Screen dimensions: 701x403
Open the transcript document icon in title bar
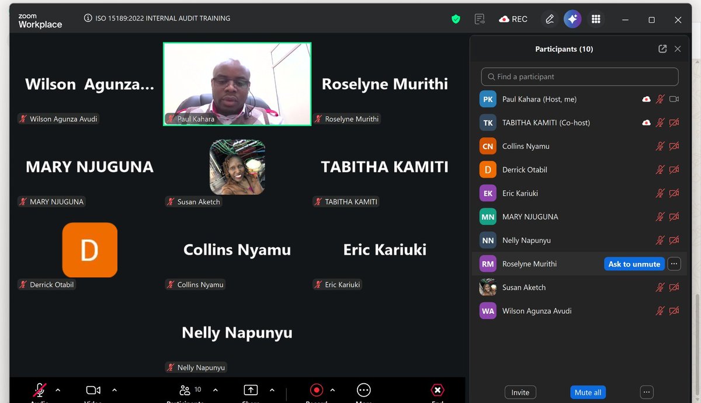[x=480, y=19]
